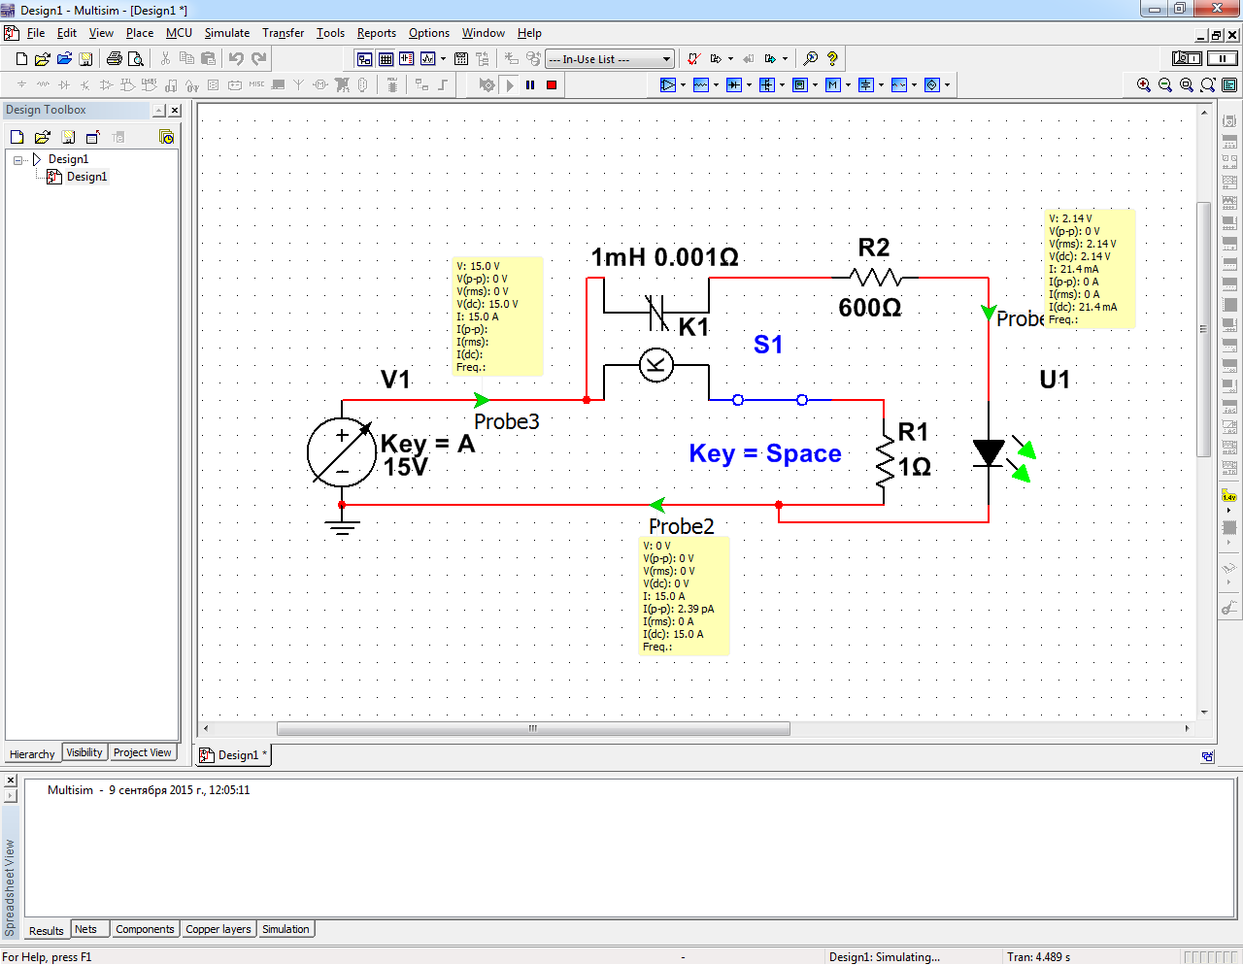Toggle the simulation run switch at top right
Screen dimensions: 1243x965
tap(1187, 58)
